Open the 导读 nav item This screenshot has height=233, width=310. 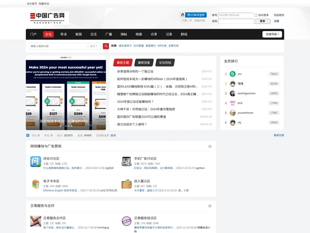pos(63,34)
